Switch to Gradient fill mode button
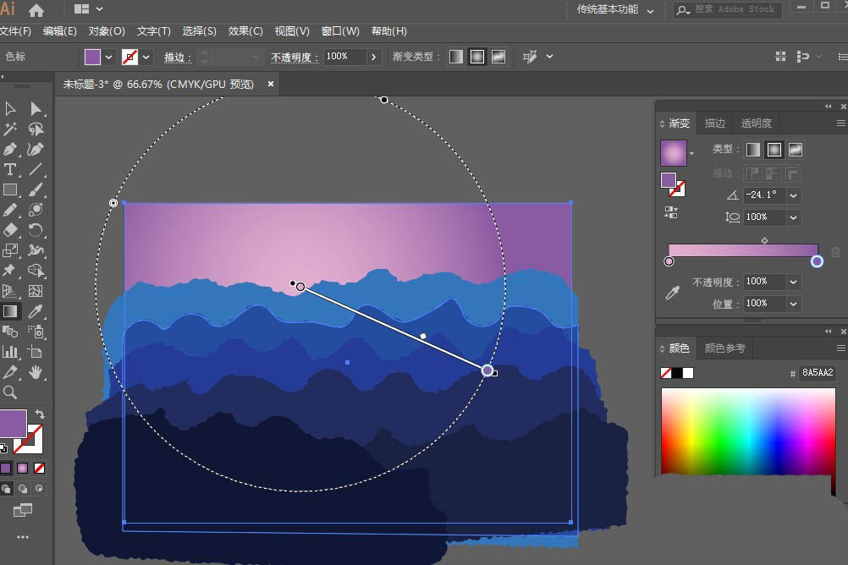 coord(23,469)
